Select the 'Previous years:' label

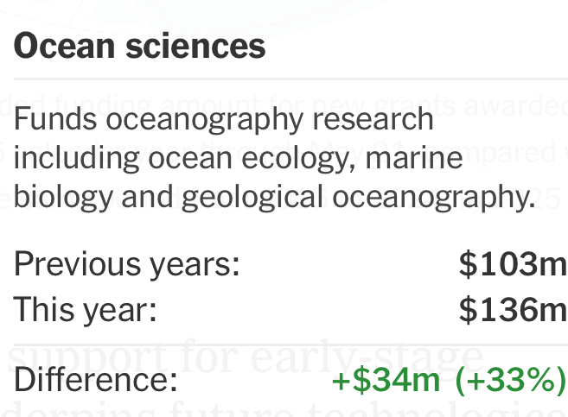click(x=127, y=265)
